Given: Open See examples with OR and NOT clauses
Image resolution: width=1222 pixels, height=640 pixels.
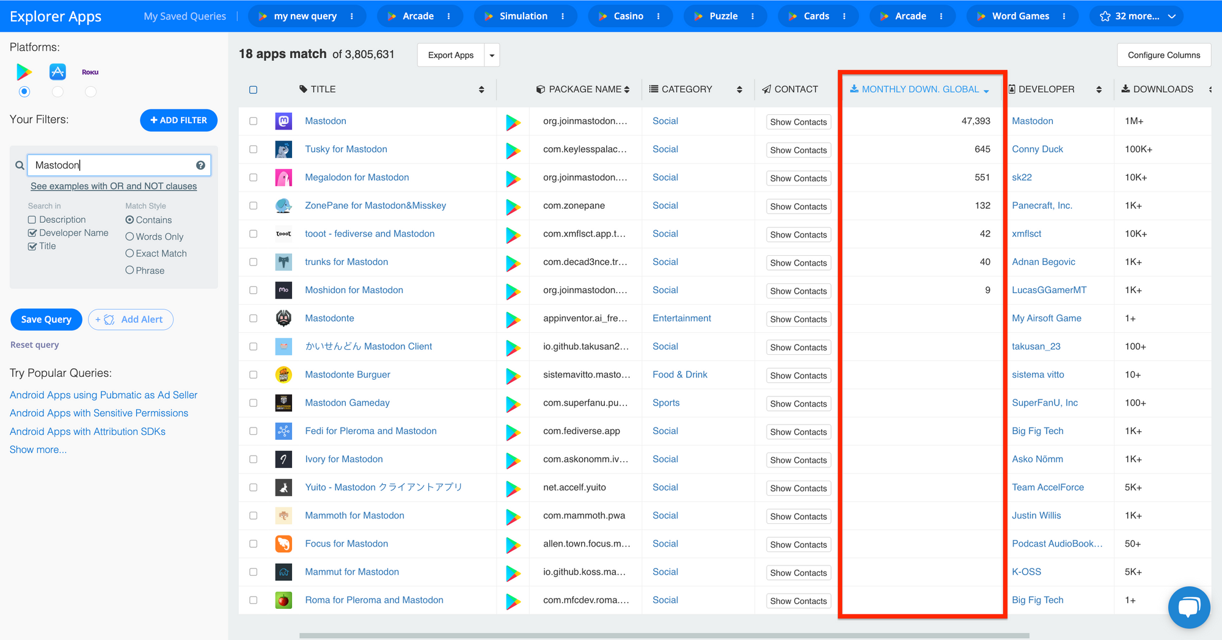Looking at the screenshot, I should 114,186.
